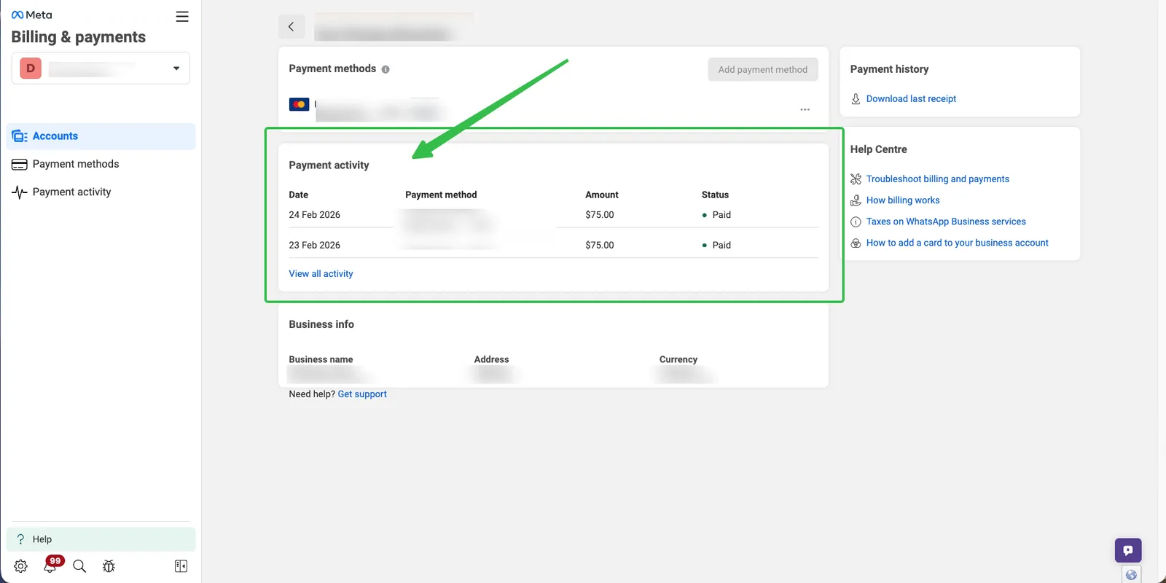Screen dimensions: 1166x583
Task: Open Troubleshoot billing and payments article
Action: (x=937, y=179)
